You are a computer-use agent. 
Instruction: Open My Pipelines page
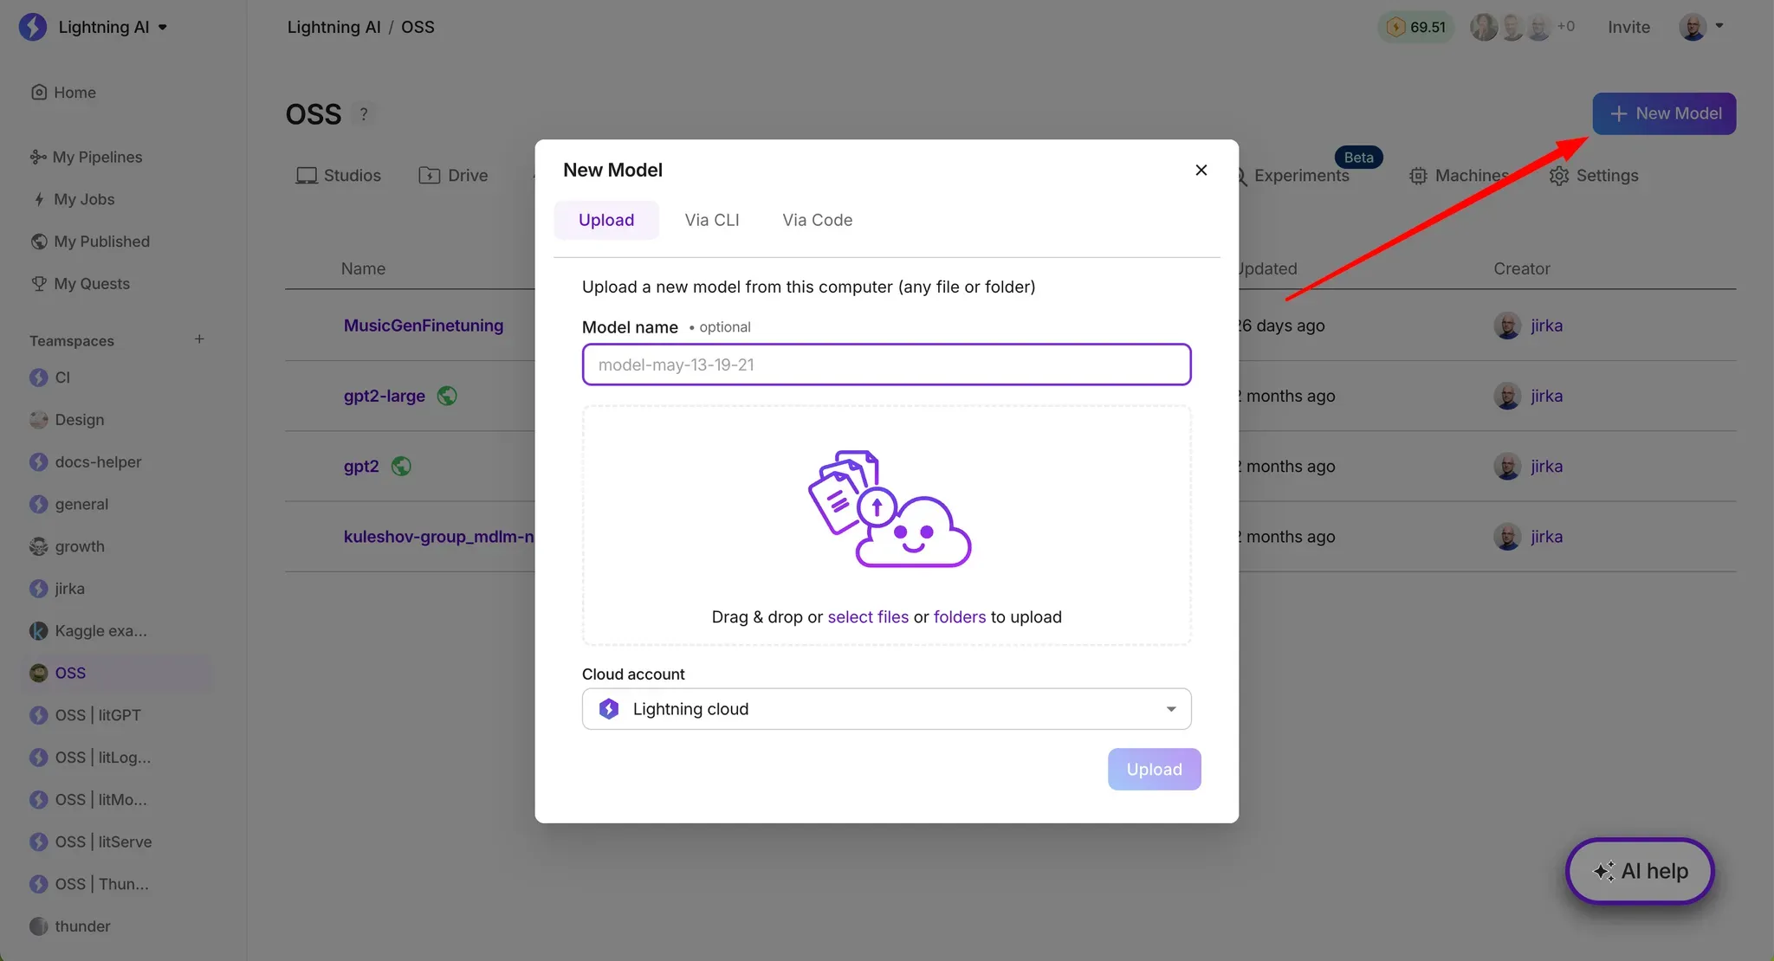click(x=86, y=157)
